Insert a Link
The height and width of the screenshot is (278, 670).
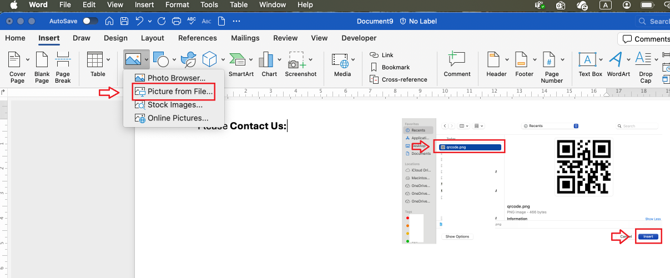(x=381, y=55)
